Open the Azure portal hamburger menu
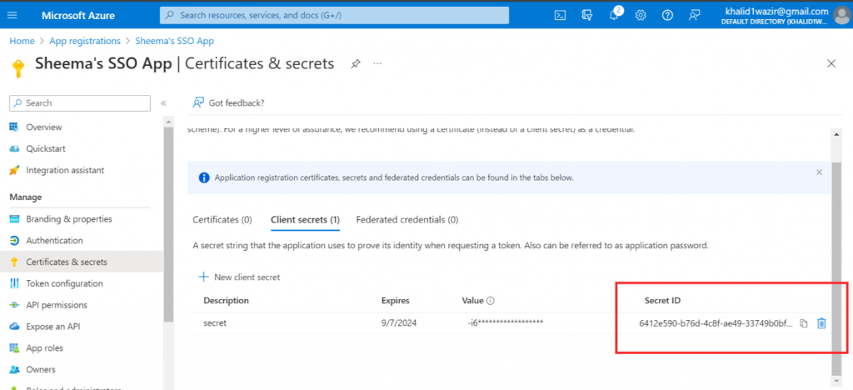 (12, 15)
